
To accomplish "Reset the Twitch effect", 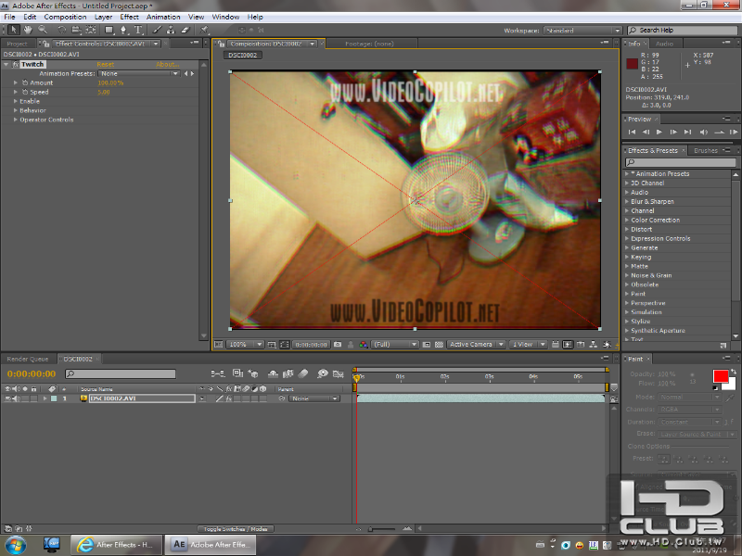I will tap(106, 64).
